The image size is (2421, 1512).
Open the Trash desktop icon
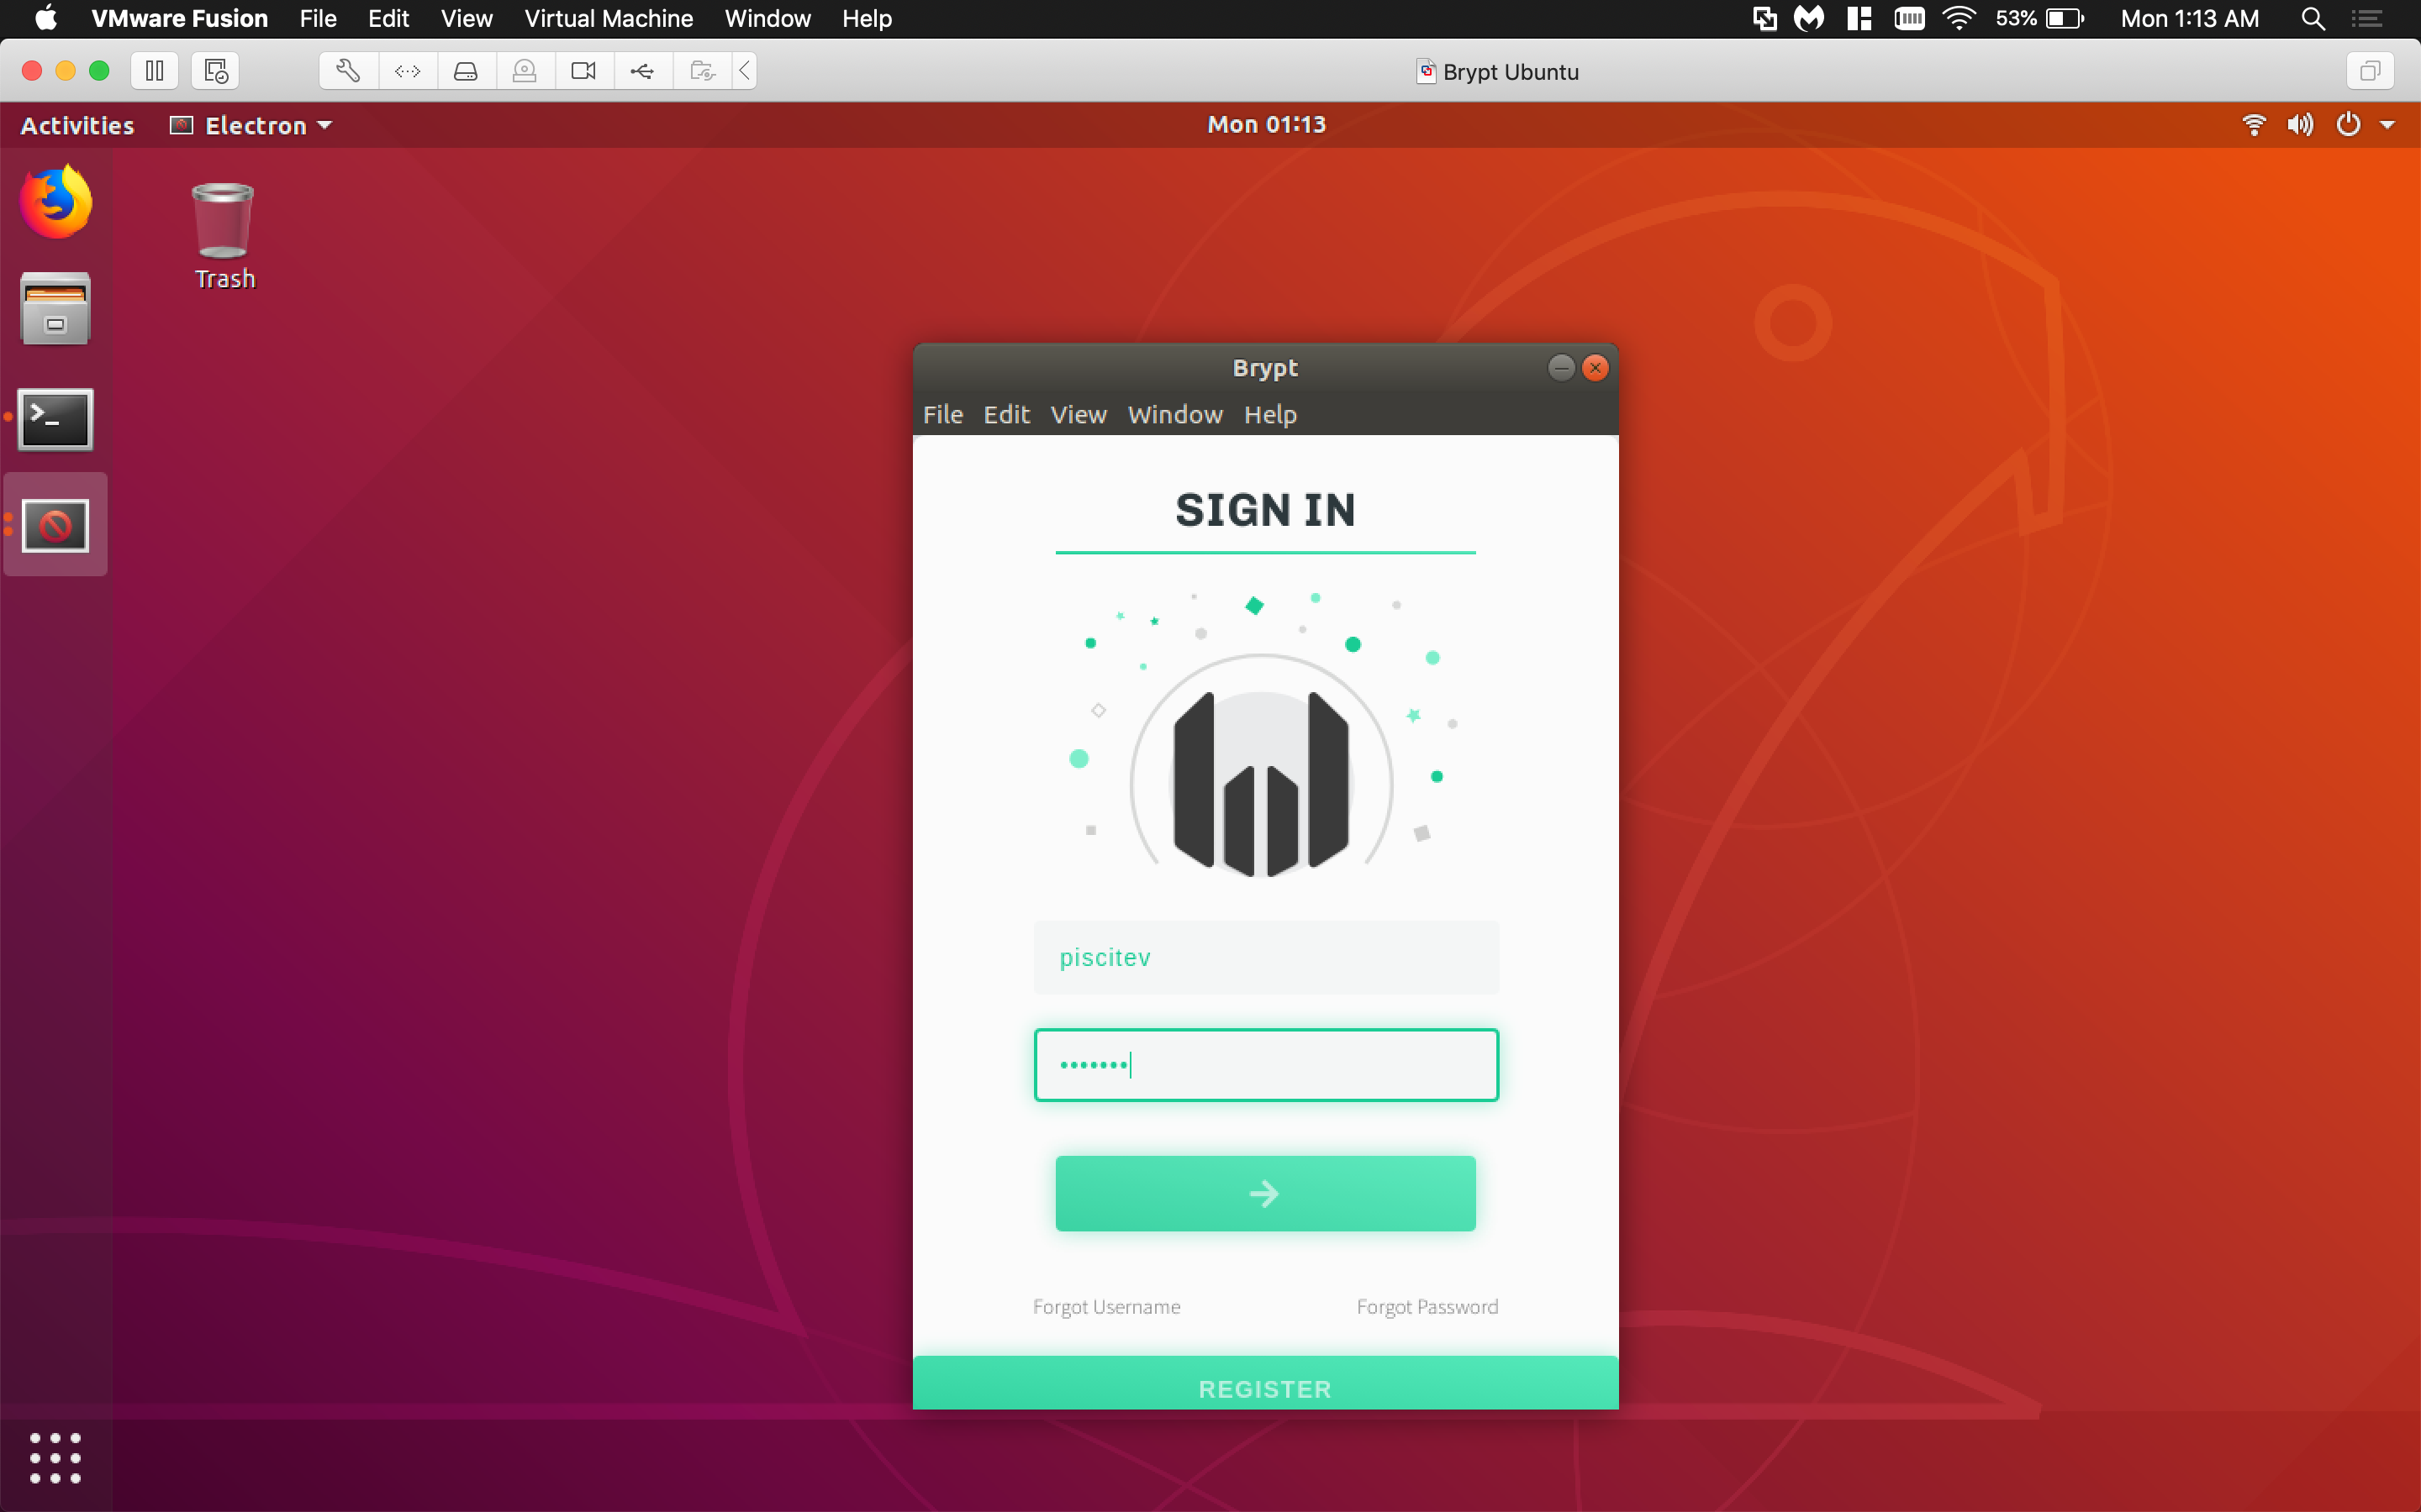224,236
